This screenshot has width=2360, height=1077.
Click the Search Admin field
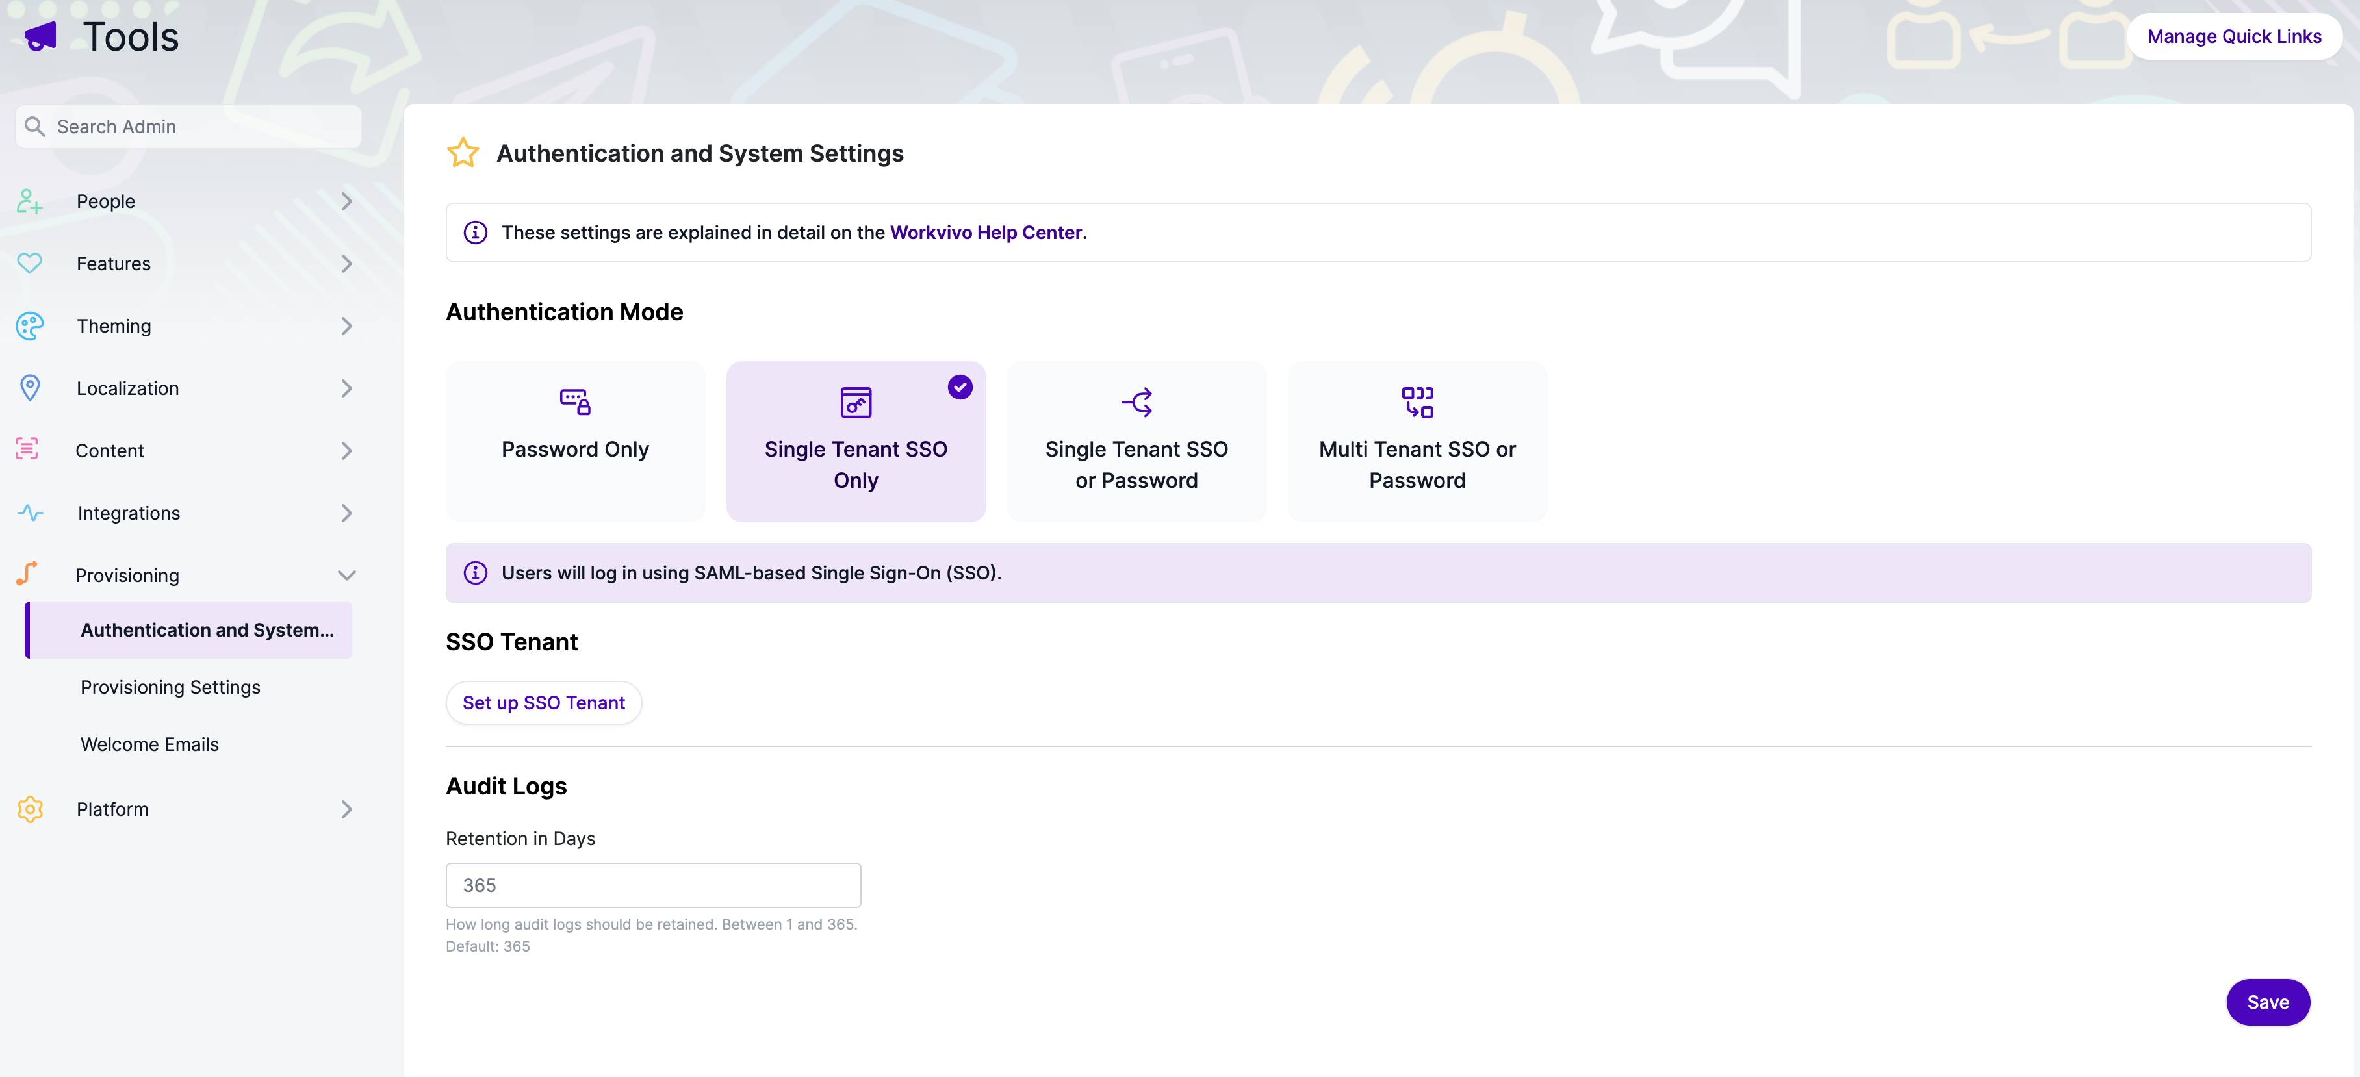click(188, 127)
